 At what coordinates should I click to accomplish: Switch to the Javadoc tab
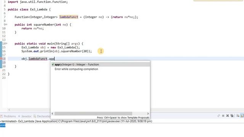[25, 116]
